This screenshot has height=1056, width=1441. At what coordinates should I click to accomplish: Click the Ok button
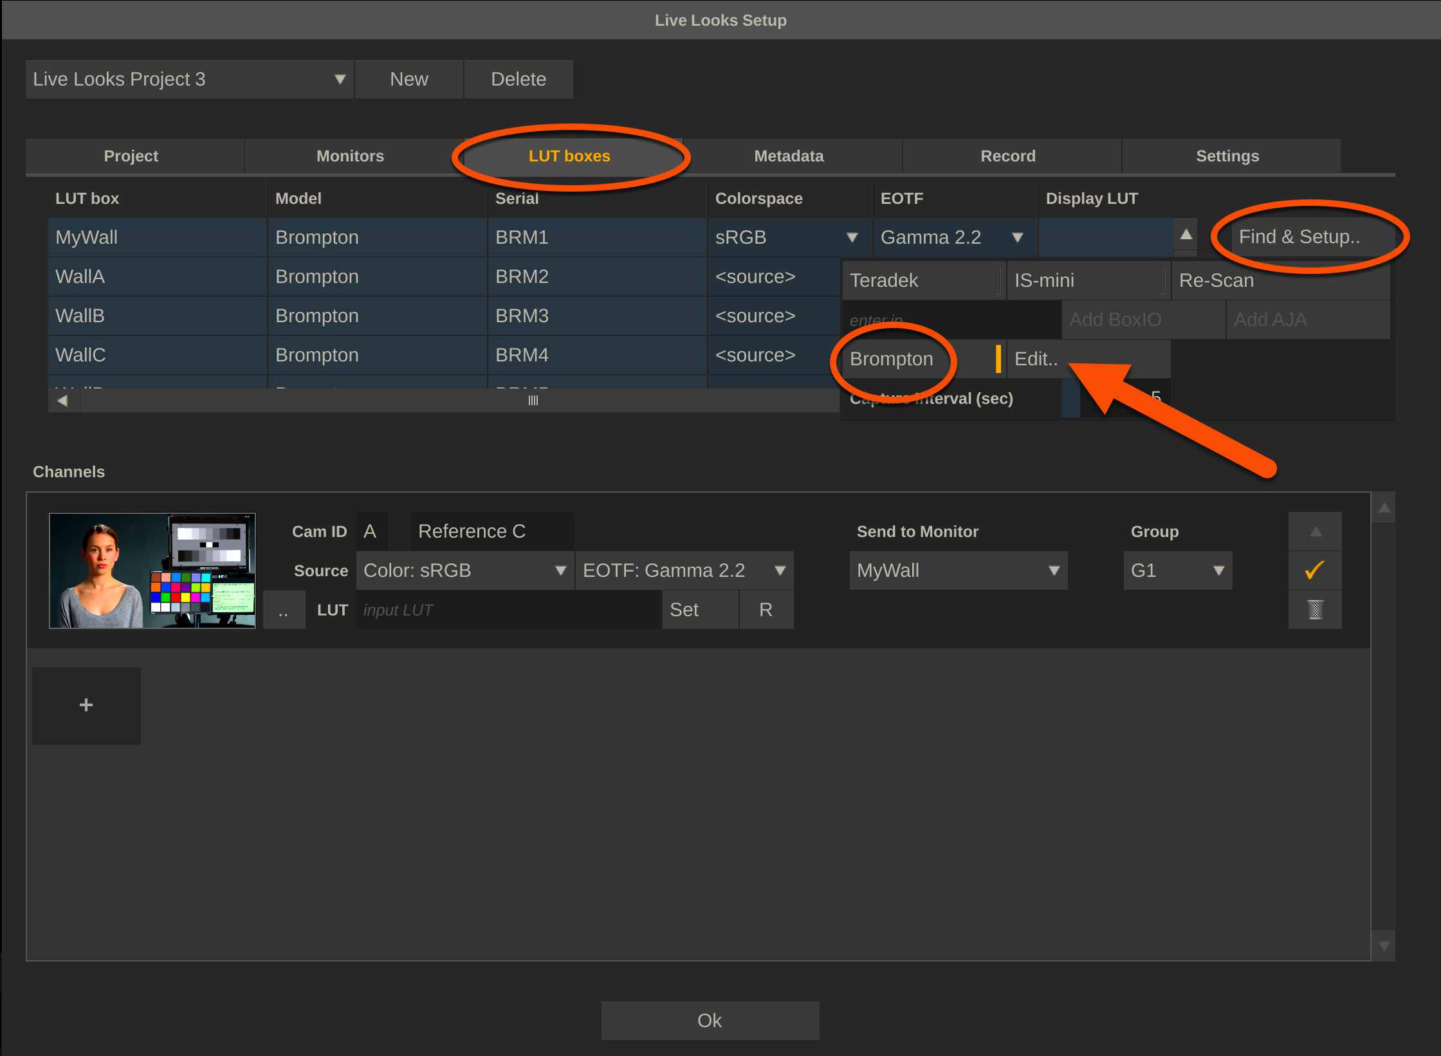[x=710, y=1021]
